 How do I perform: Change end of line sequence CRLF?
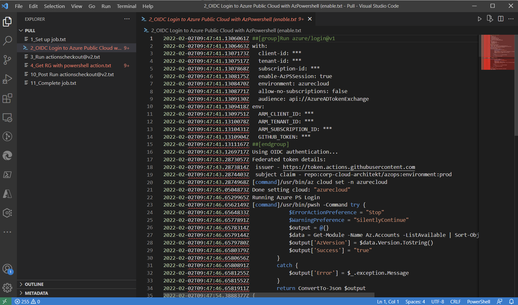(455, 301)
